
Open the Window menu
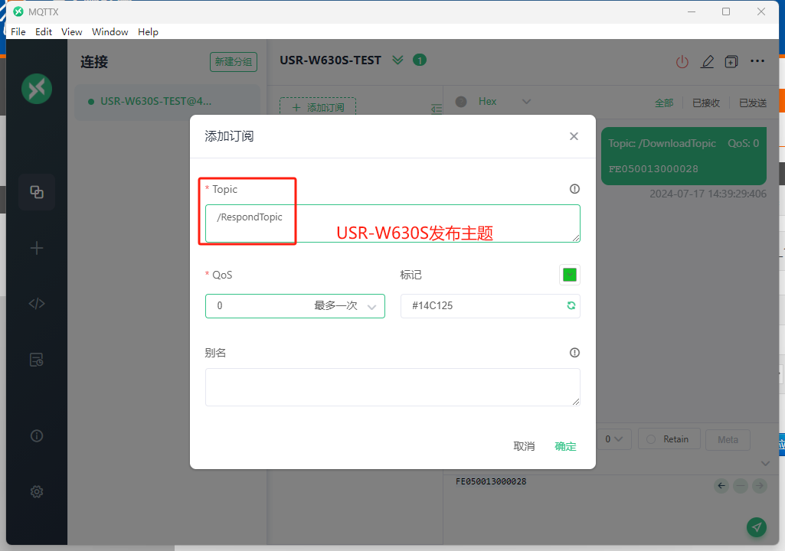[x=110, y=32]
